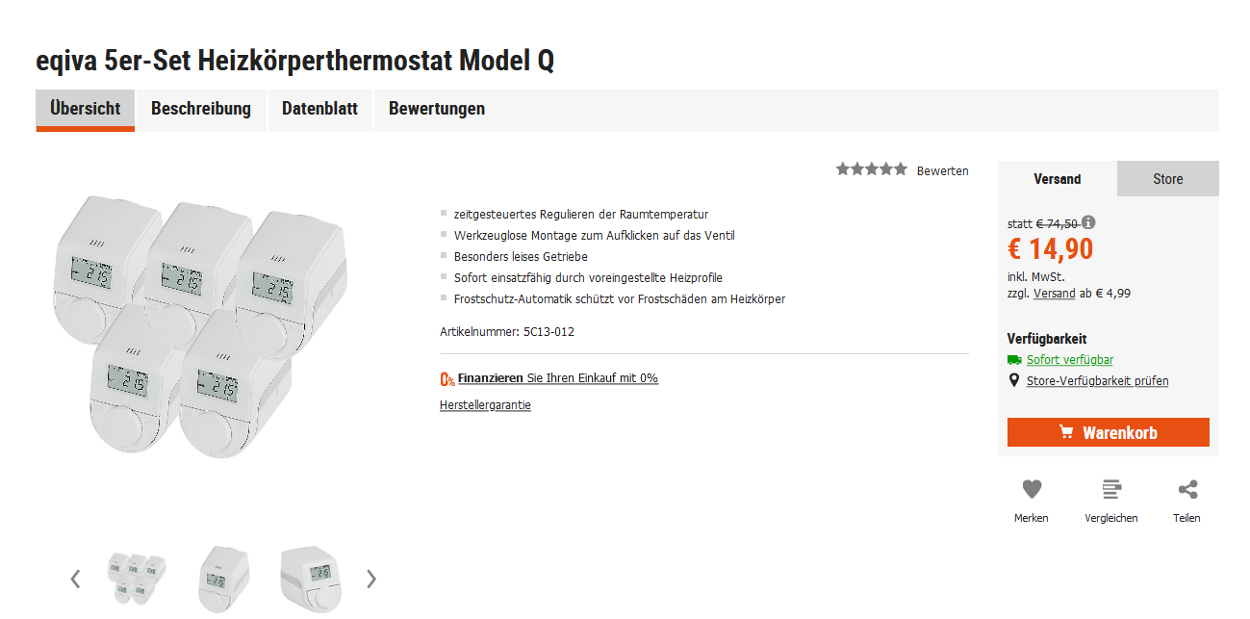Screen dimensions: 1250x619
Task: Click the price info icon
Action: (x=1088, y=222)
